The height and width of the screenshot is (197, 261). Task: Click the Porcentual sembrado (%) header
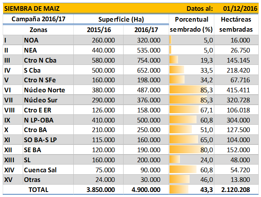[192, 24]
